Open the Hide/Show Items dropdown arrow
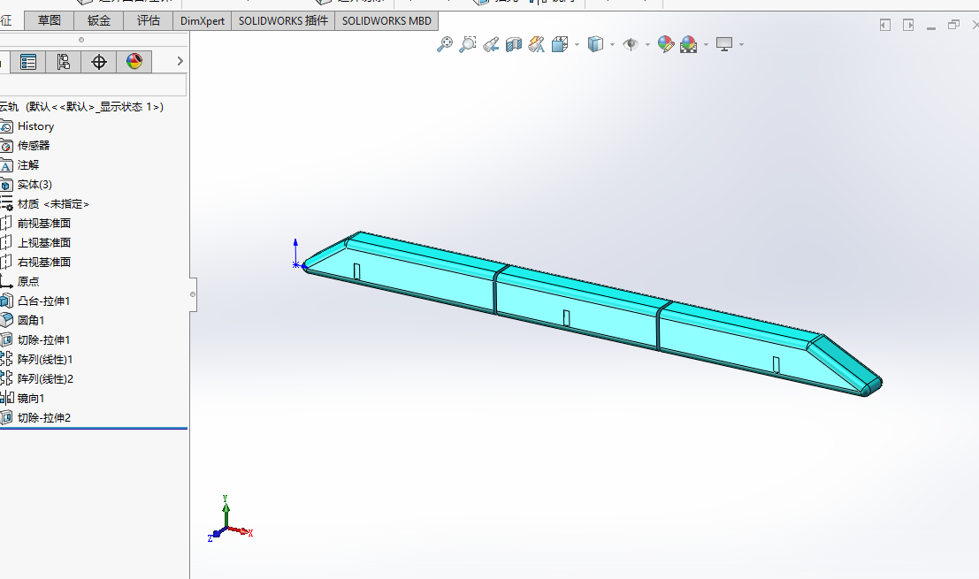The height and width of the screenshot is (579, 979). [x=647, y=45]
